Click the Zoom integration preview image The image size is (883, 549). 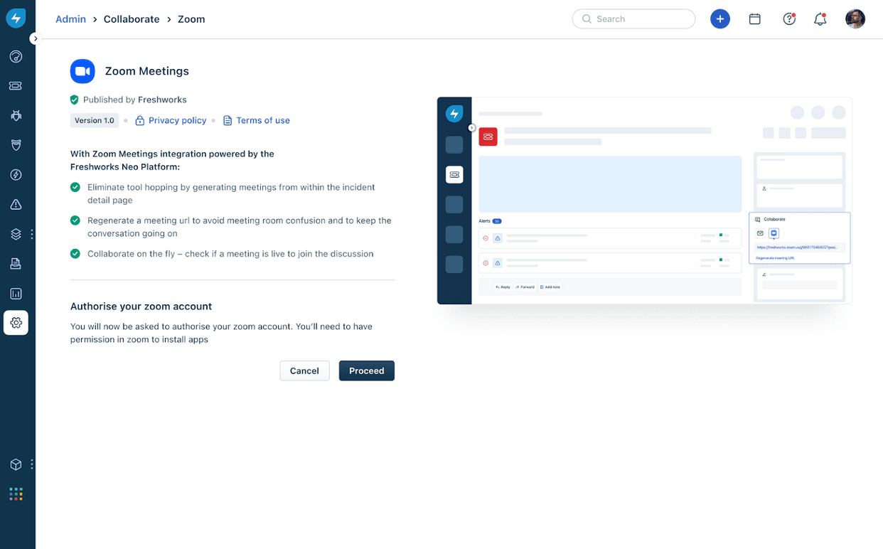pos(645,201)
